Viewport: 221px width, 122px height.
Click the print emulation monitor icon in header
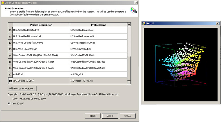coord(134,11)
